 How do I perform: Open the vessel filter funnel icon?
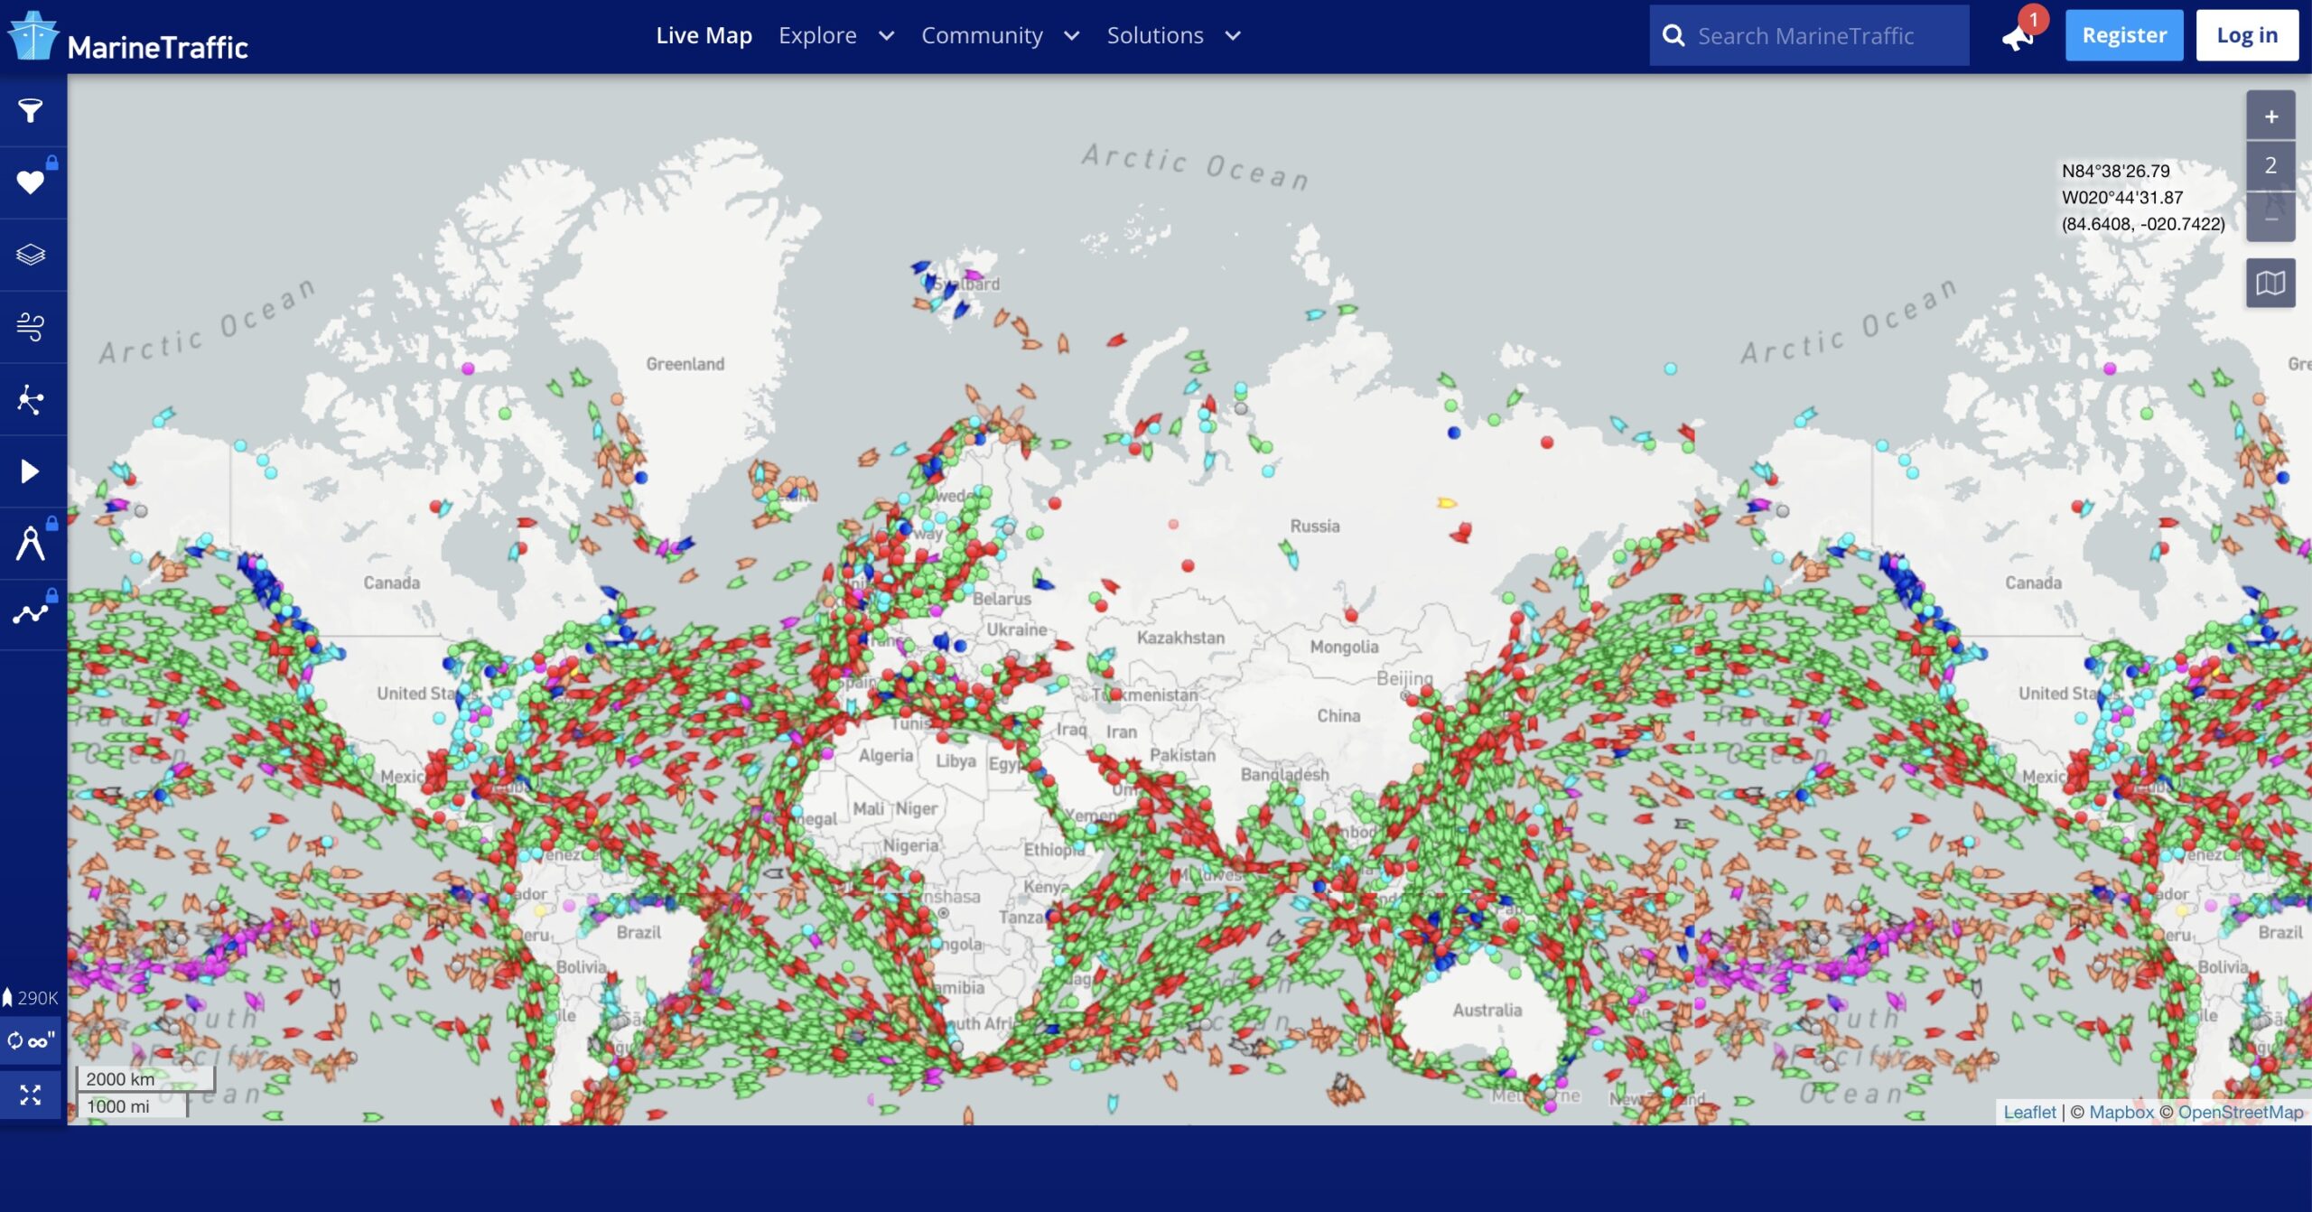pos(31,110)
